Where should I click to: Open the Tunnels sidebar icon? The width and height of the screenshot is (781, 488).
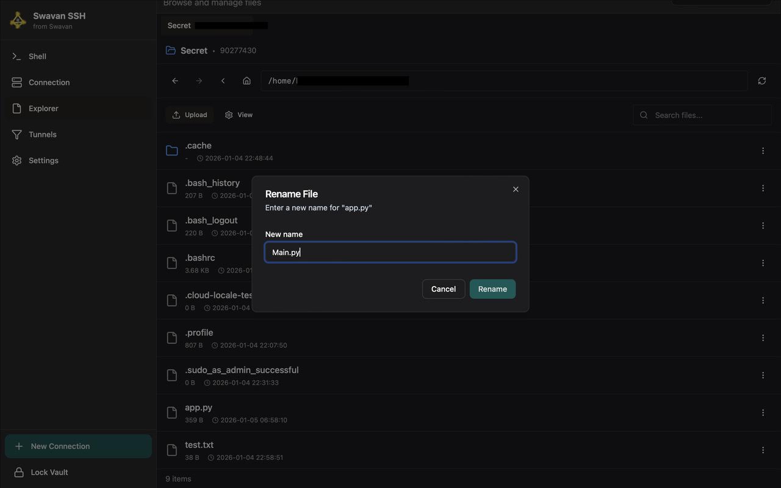[x=16, y=134]
